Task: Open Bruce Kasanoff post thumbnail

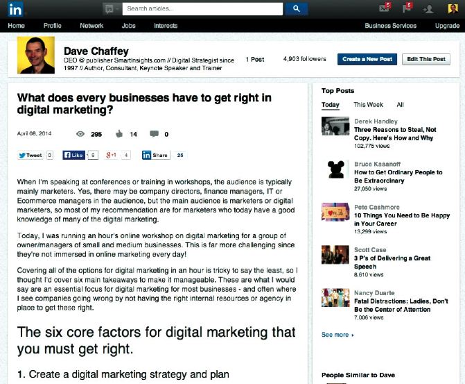Action: pos(335,169)
